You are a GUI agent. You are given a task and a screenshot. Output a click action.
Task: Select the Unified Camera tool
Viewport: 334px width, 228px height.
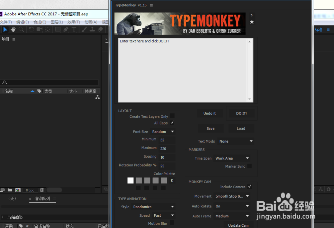tap(39, 29)
